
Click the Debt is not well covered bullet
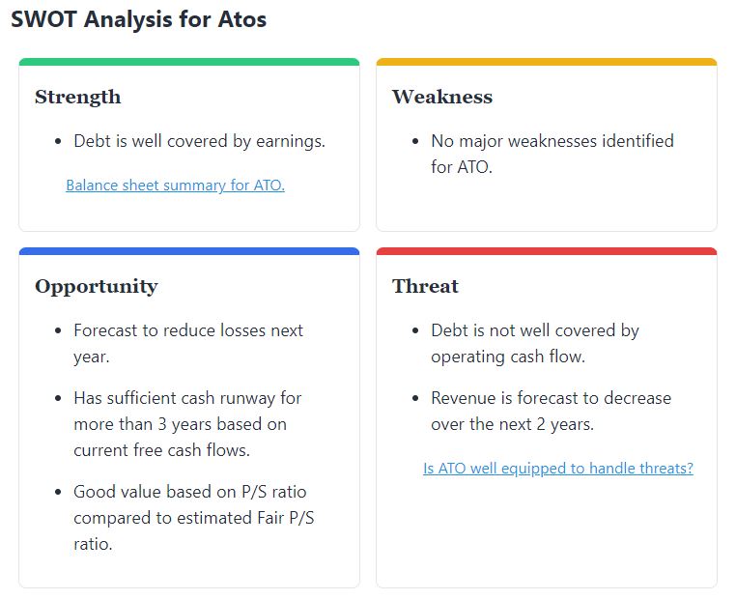coord(535,344)
